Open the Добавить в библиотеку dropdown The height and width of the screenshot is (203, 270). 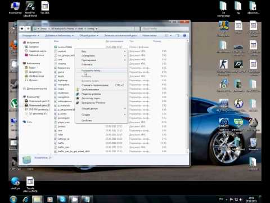(60, 36)
